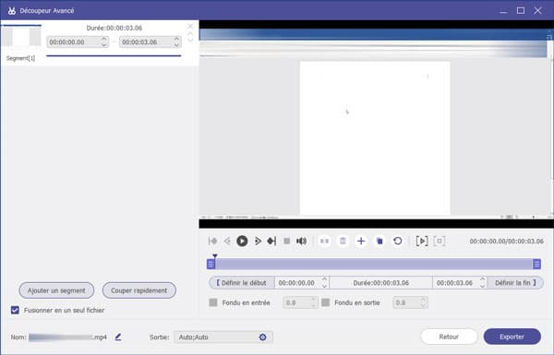Screen dimensions: 554x355
Task: Step forward one frame
Action: (258, 241)
